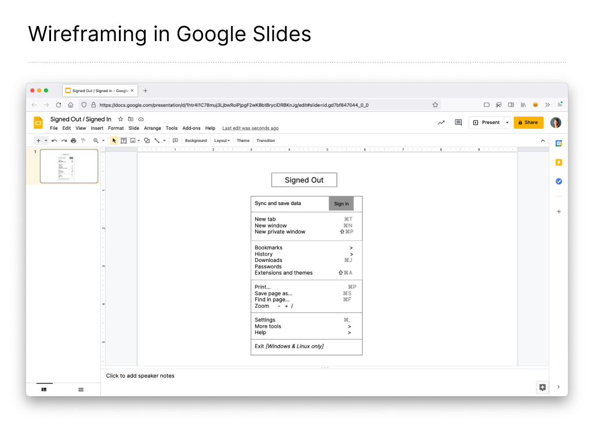Switch to filmstrip view
This screenshot has width=594, height=445.
point(44,390)
